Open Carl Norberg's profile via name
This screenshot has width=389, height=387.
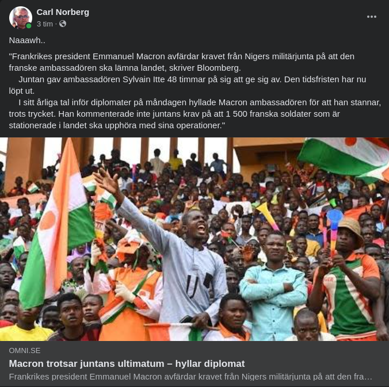coord(63,12)
